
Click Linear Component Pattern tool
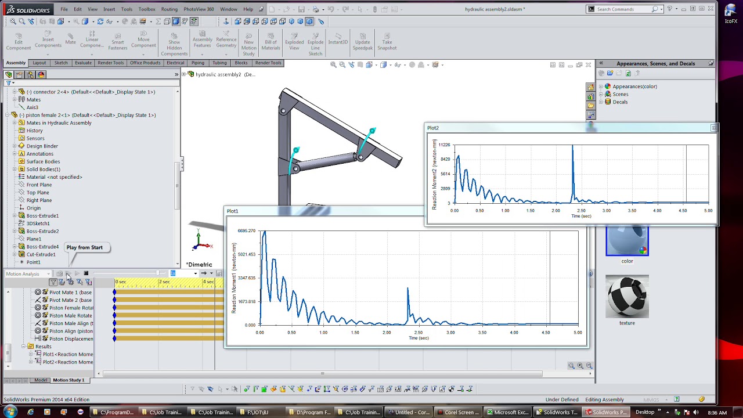click(92, 39)
